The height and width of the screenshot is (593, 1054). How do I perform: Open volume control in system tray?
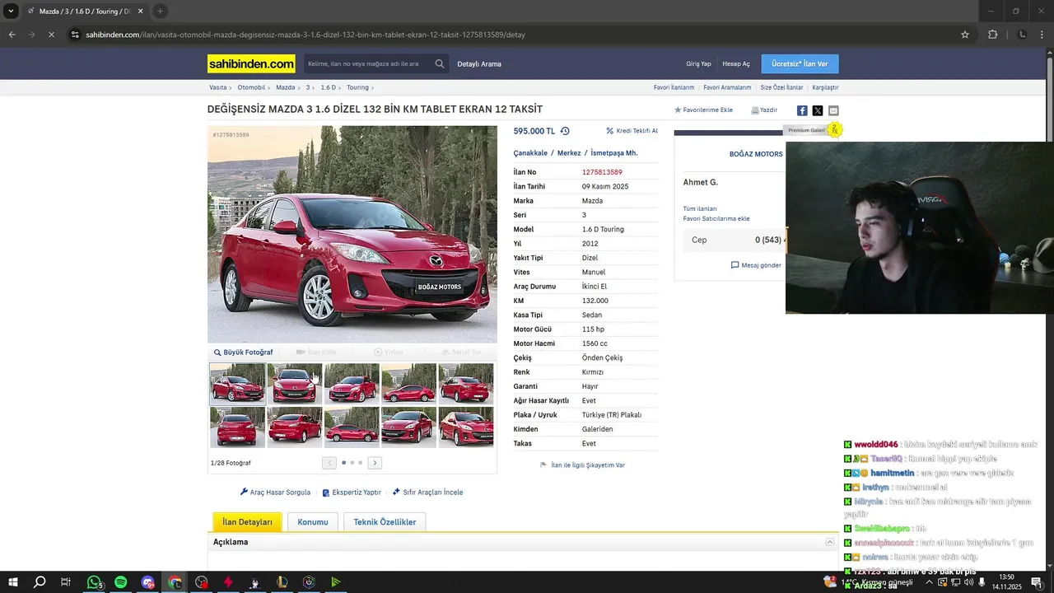pyautogui.click(x=970, y=582)
